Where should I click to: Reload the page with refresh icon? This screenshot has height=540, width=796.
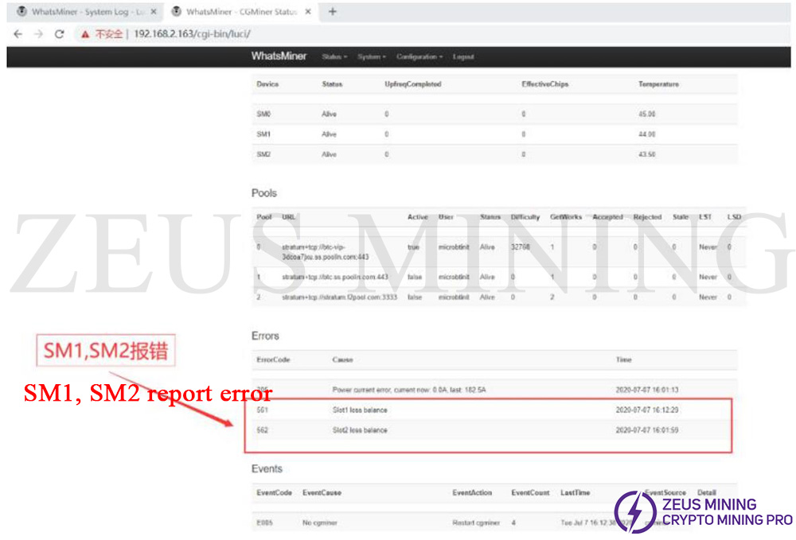tap(59, 34)
